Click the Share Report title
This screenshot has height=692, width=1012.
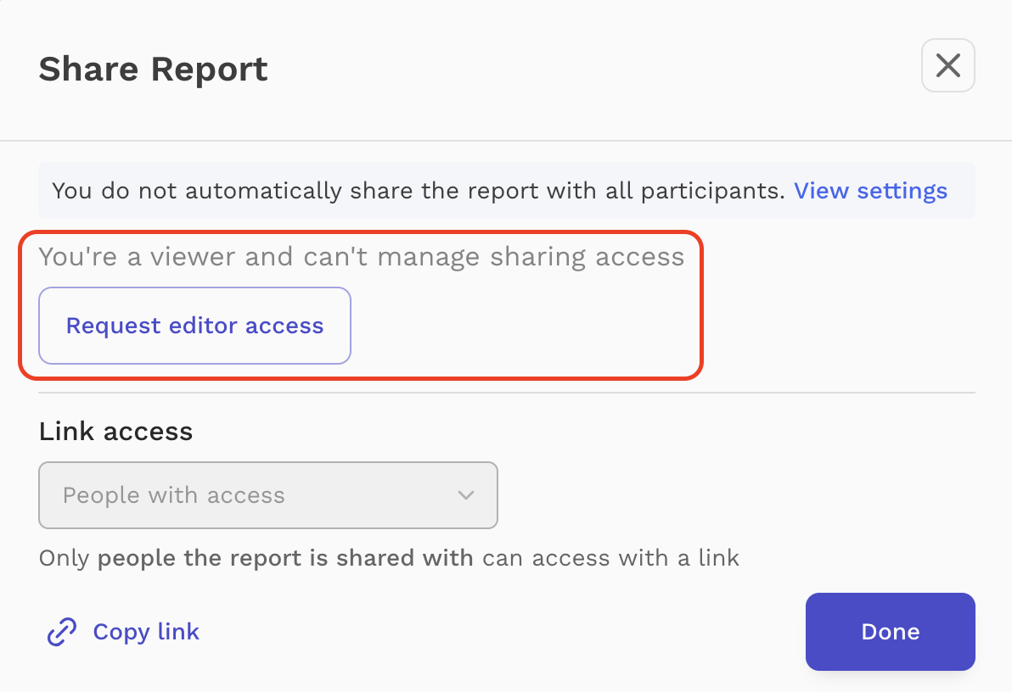152,69
